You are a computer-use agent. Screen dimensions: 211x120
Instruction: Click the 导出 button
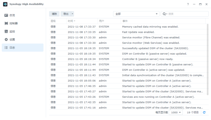point(66,14)
